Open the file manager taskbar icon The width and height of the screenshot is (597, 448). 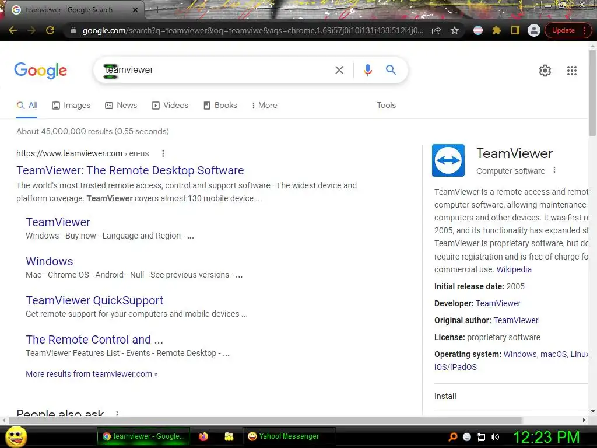click(x=229, y=436)
